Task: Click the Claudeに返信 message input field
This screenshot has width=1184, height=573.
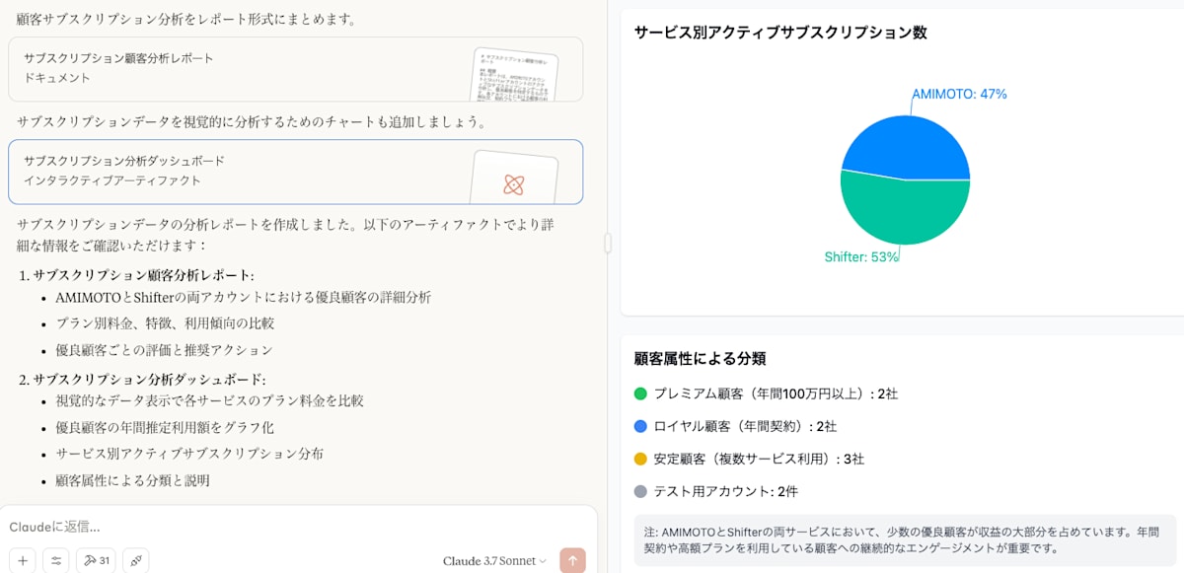Action: click(197, 527)
